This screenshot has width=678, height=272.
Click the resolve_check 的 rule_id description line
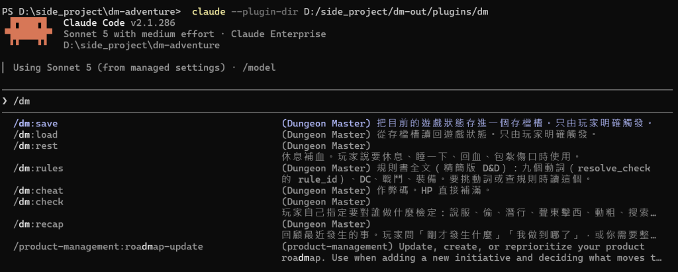pyautogui.click(x=436, y=179)
